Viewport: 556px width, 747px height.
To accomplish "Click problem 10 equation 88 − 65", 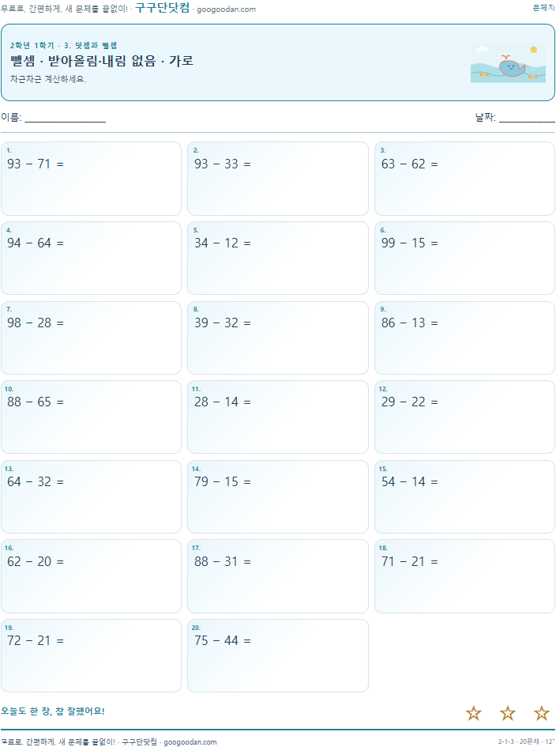I will pos(36,402).
